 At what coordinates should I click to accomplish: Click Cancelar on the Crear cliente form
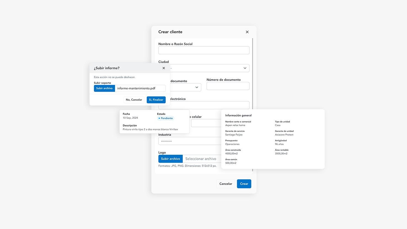pos(226,183)
